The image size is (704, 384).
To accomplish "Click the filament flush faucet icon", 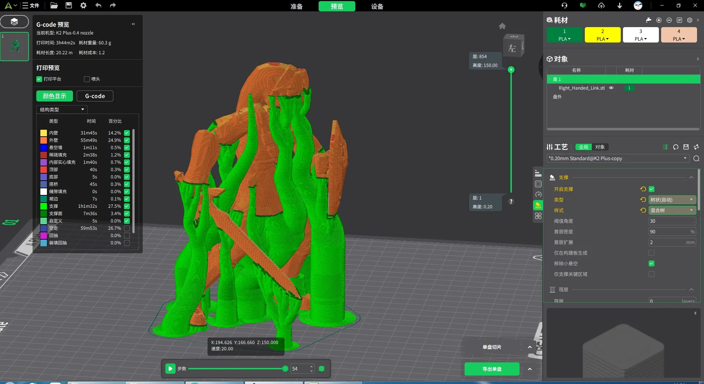I will point(649,20).
